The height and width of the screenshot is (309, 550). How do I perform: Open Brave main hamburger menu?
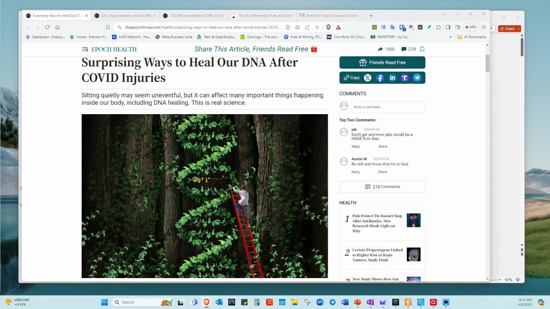tap(484, 27)
